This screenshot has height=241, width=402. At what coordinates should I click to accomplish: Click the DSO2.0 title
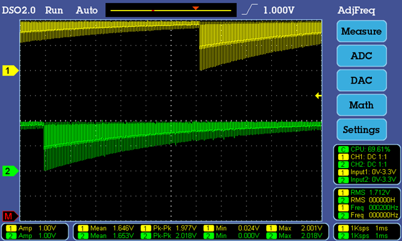pos(19,10)
